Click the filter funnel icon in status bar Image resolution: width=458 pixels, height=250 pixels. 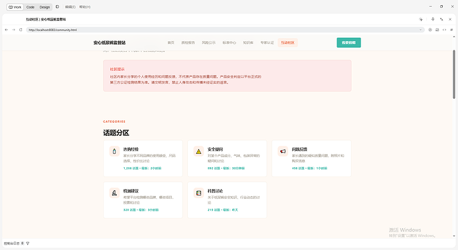tap(28, 243)
